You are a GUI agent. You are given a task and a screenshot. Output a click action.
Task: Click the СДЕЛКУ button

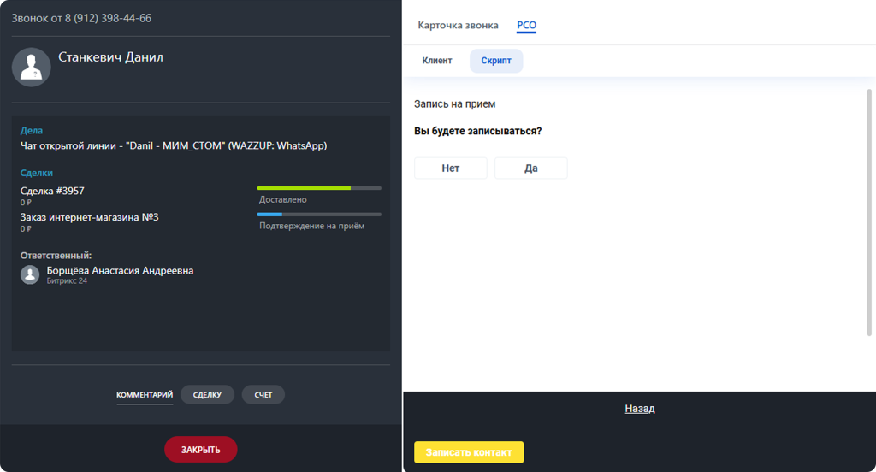pos(207,395)
